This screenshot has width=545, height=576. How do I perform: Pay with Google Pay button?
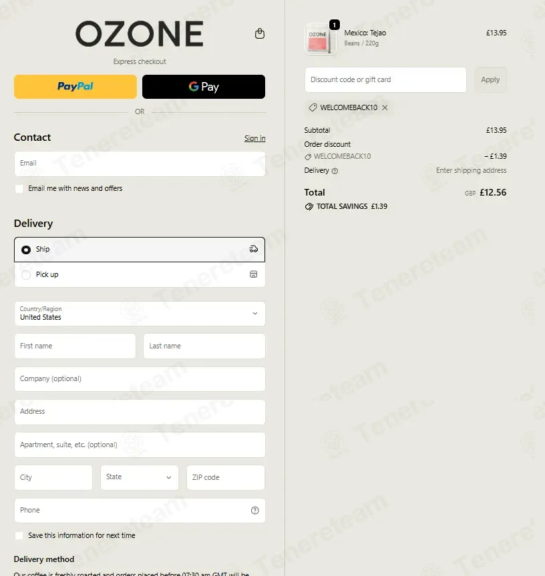click(x=204, y=87)
